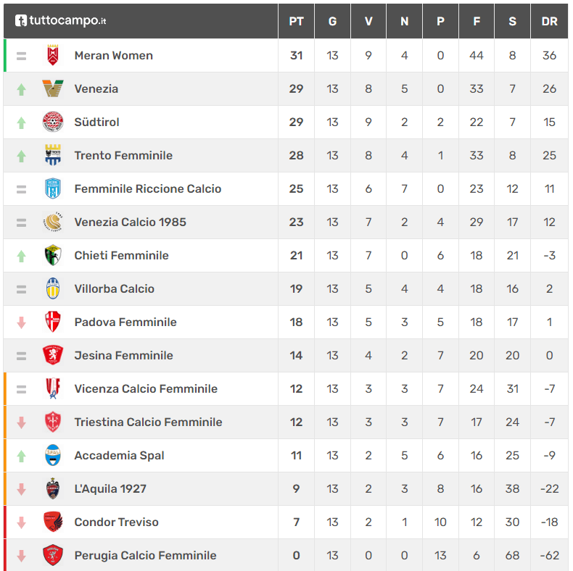Click the Perugia Calcio Femminile crest
Image resolution: width=573 pixels, height=571 pixels.
tap(53, 555)
